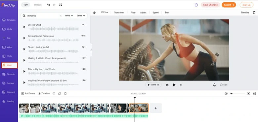The width and height of the screenshot is (258, 122).
Task: Expand the Genre filter dropdown
Action: [x=81, y=16]
